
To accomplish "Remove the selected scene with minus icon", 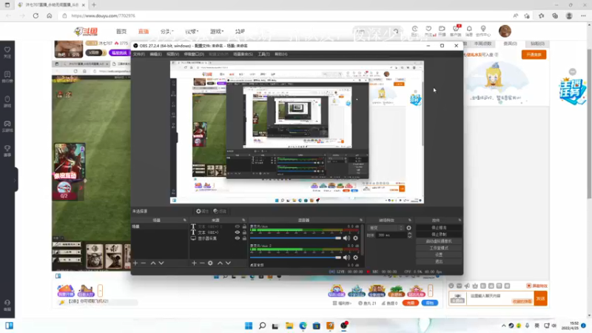I will (144, 263).
